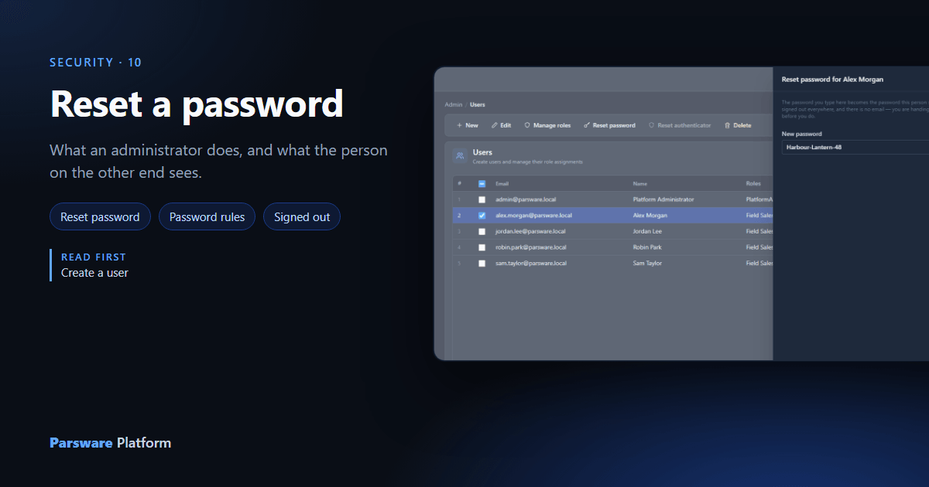Click the Edit pencil button in the toolbar
The image size is (929, 487).
[x=501, y=125]
